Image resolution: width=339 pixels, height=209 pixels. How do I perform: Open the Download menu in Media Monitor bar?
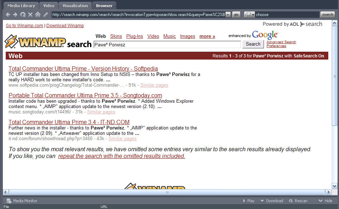[x=272, y=201]
